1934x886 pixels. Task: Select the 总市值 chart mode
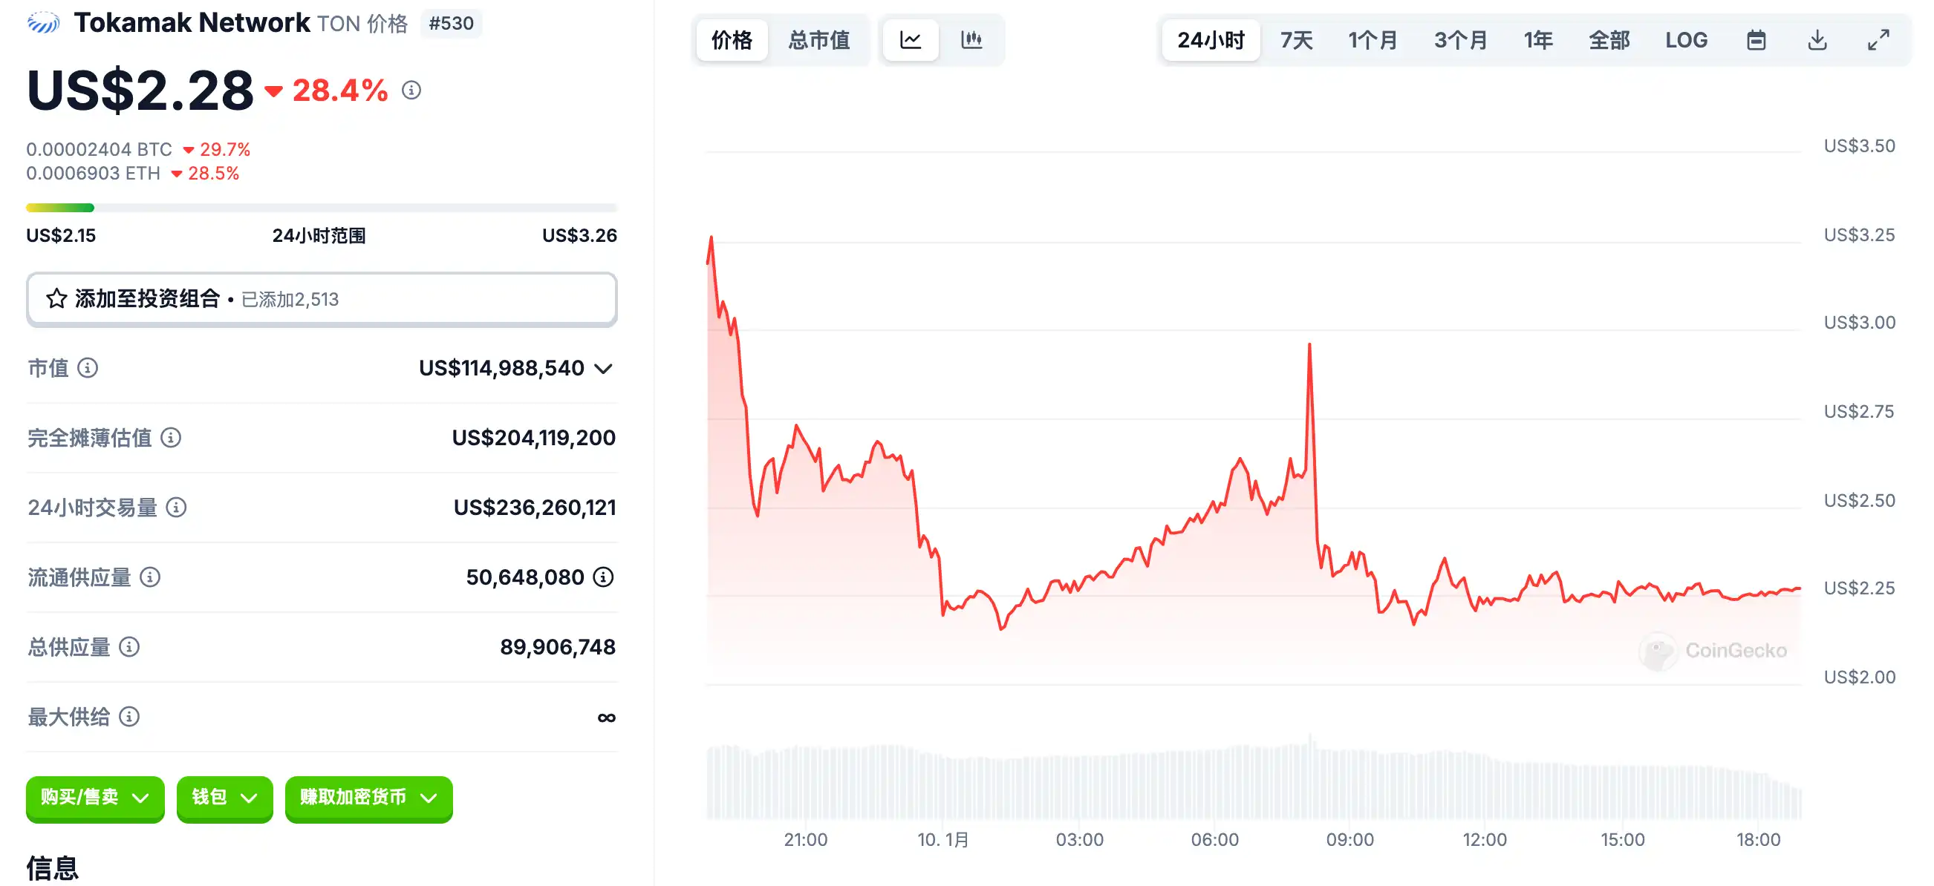pyautogui.click(x=819, y=40)
